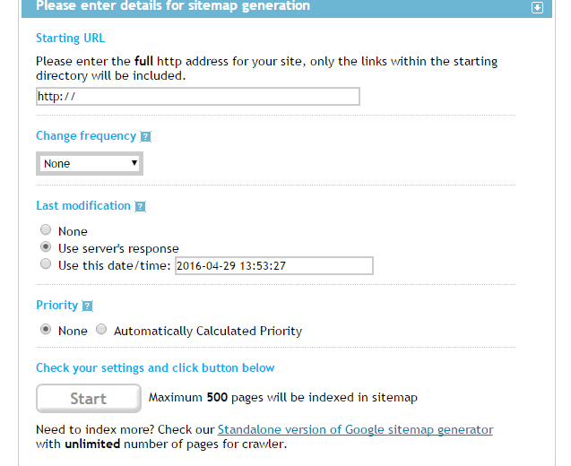Viewport: 571px width, 466px height.
Task: Click the date/time input field
Action: click(273, 265)
